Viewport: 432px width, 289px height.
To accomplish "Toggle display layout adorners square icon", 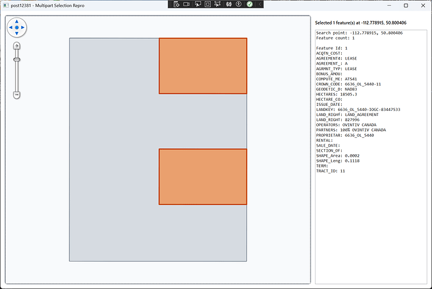I will point(208,4).
